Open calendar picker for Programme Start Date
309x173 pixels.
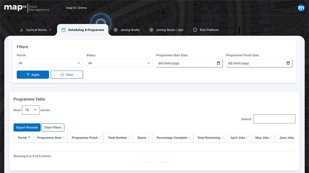click(218, 63)
